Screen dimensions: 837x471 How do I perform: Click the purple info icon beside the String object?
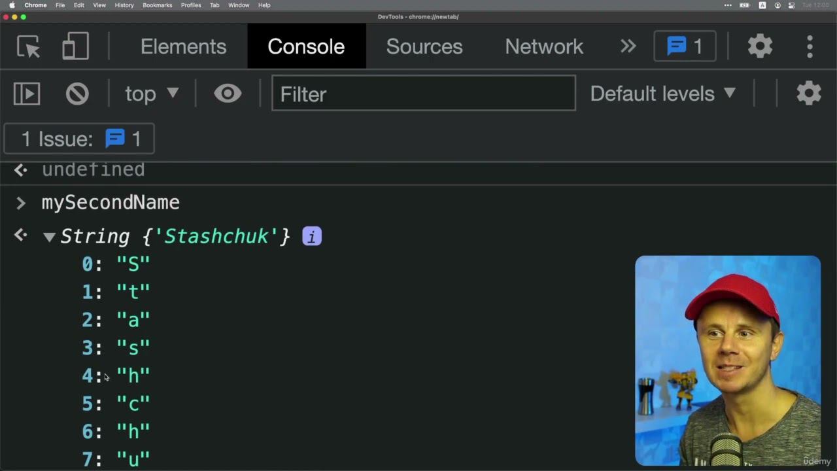pos(312,237)
